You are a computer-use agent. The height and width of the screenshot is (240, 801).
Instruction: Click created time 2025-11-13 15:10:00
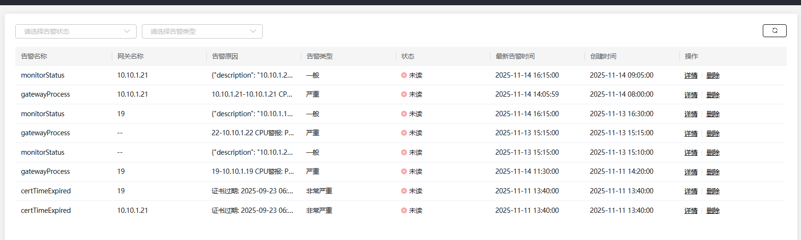pos(621,152)
